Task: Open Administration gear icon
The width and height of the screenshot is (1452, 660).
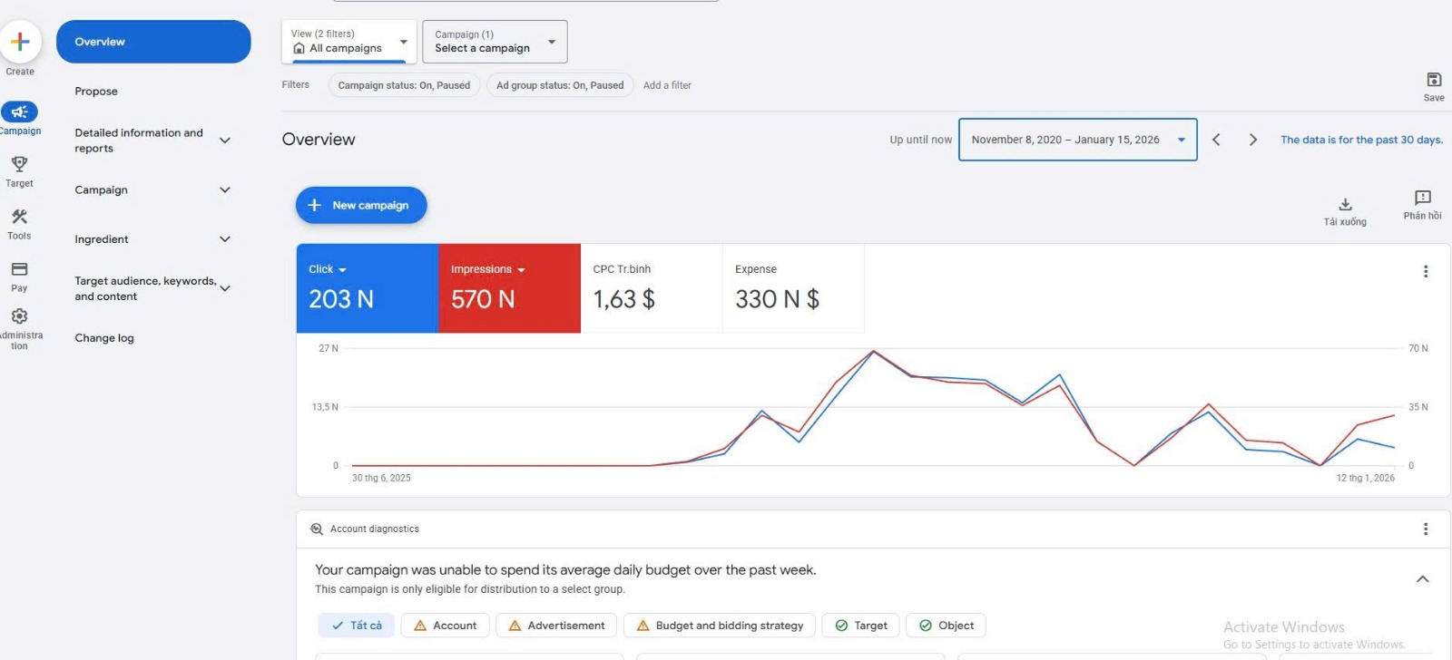Action: point(19,316)
